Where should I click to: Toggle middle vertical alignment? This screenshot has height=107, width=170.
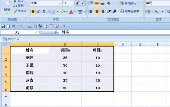pos(97,3)
